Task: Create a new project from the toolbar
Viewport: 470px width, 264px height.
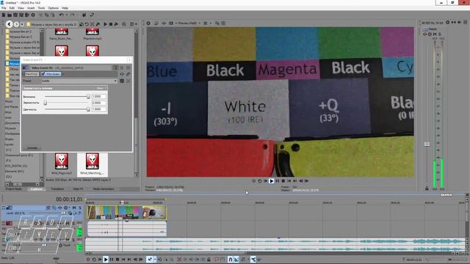Action: pos(4,15)
